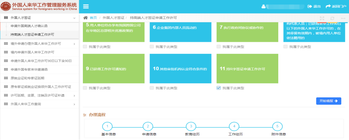The height and width of the screenshot is (140, 349).
Task: Click grid icon beside 申请外国专家来华邀请函
Action: point(6,69)
